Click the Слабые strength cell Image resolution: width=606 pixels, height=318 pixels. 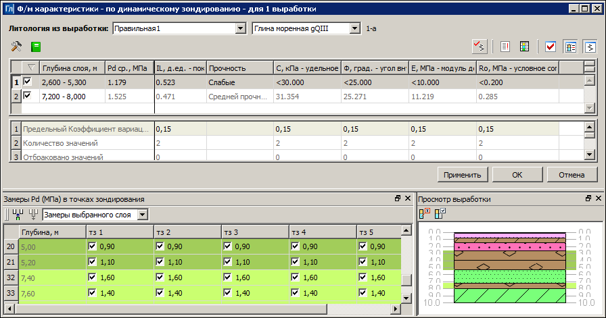(239, 82)
